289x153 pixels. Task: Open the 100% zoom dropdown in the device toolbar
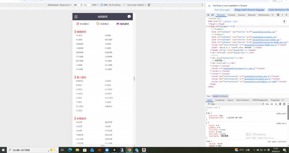pyautogui.click(x=95, y=5)
